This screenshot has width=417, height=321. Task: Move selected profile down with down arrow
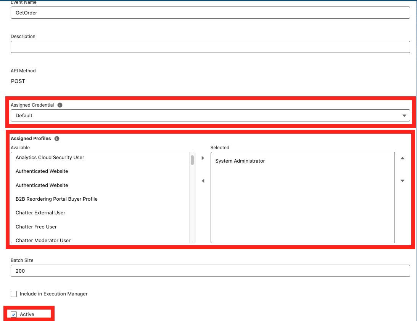pos(403,181)
